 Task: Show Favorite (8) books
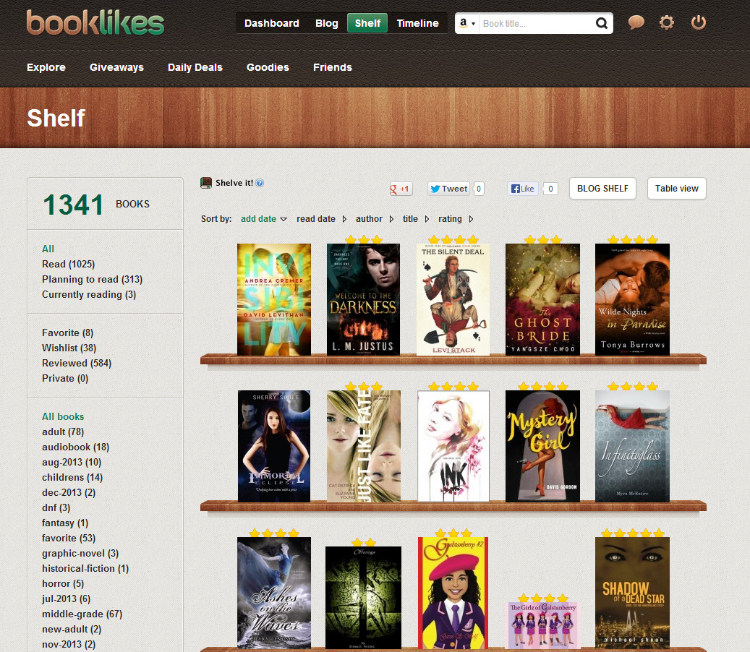pyautogui.click(x=67, y=333)
